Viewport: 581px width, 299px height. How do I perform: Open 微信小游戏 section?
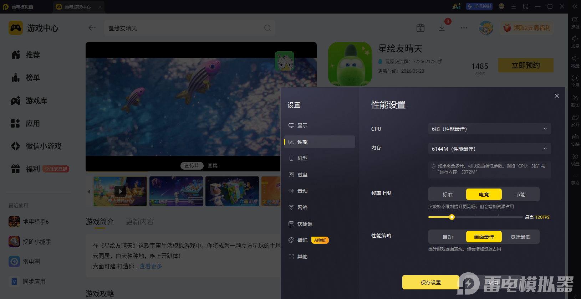[x=36, y=146]
